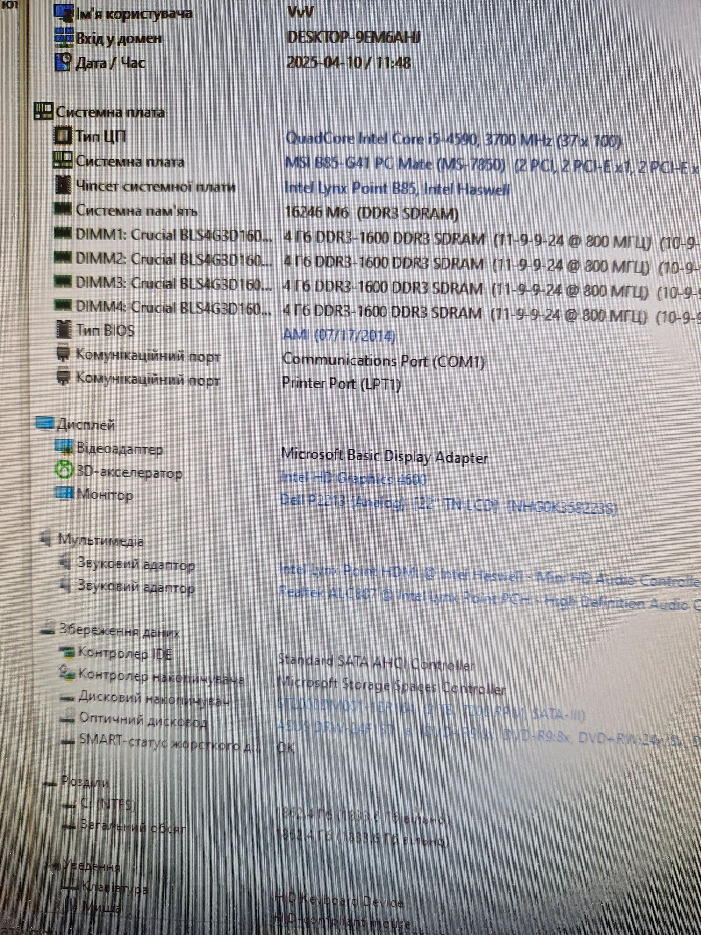Select the 2025-04-10 / 11:48 date value
Viewport: 701px width, 935px height.
pyautogui.click(x=349, y=62)
